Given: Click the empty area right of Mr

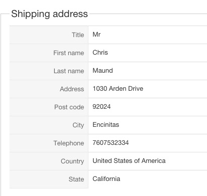Looking at the screenshot, I should point(154,35).
